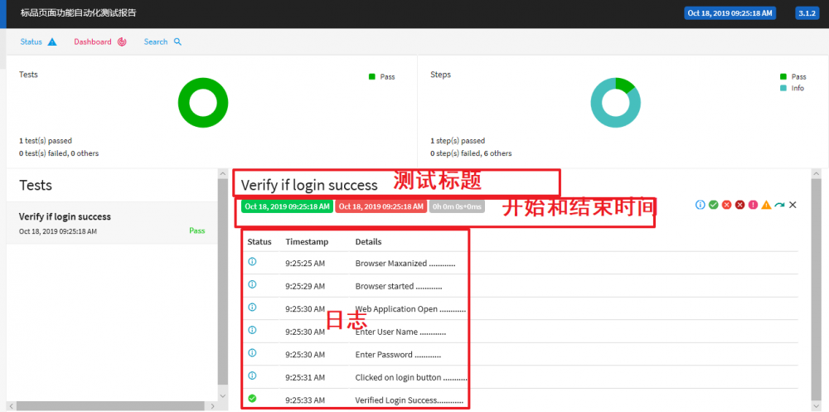Click 0 step(s) failed, 6 others text
Image resolution: width=829 pixels, height=412 pixels.
471,153
